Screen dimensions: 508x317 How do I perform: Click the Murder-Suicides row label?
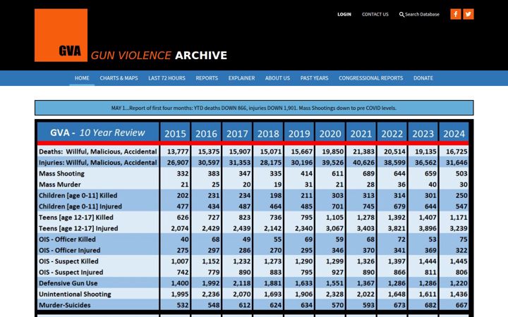(65, 305)
